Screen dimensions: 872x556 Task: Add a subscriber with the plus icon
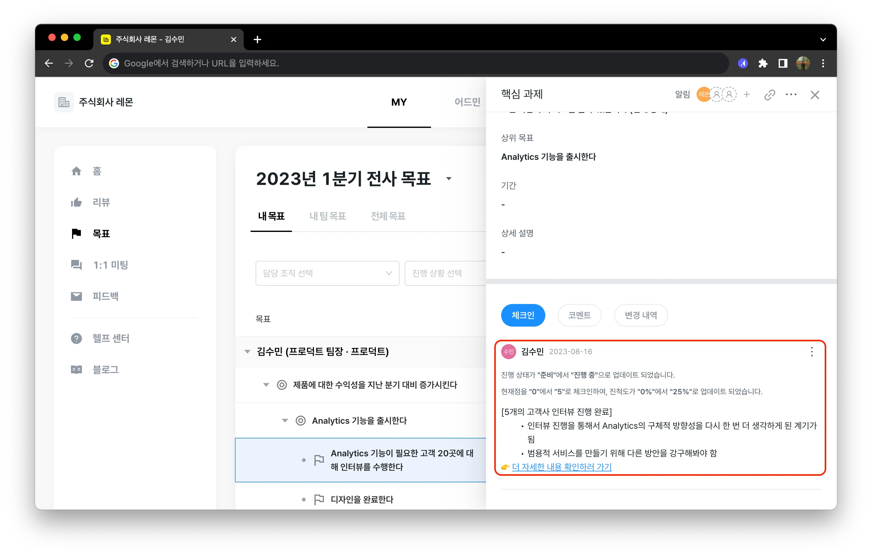pyautogui.click(x=747, y=95)
